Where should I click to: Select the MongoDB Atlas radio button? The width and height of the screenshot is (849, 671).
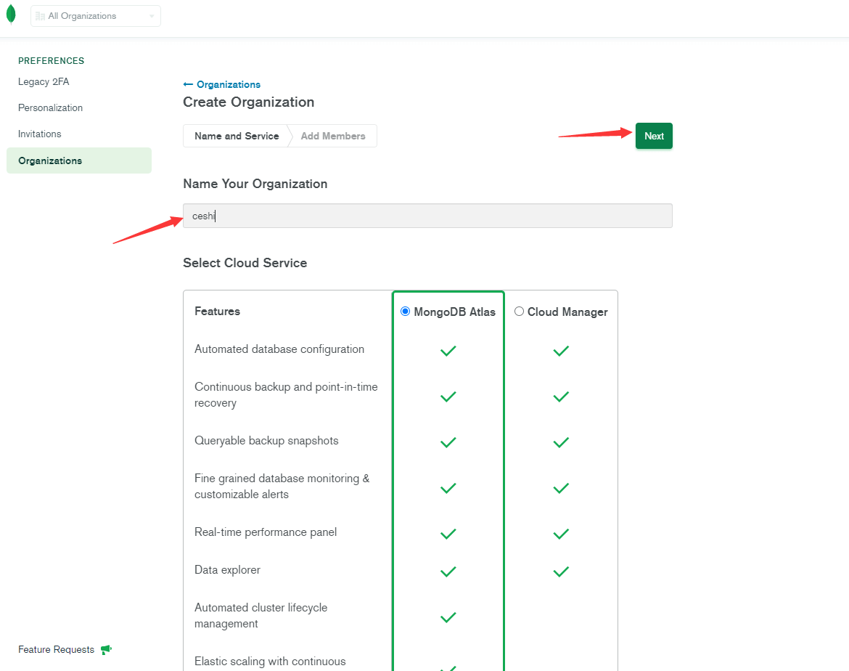coord(405,311)
